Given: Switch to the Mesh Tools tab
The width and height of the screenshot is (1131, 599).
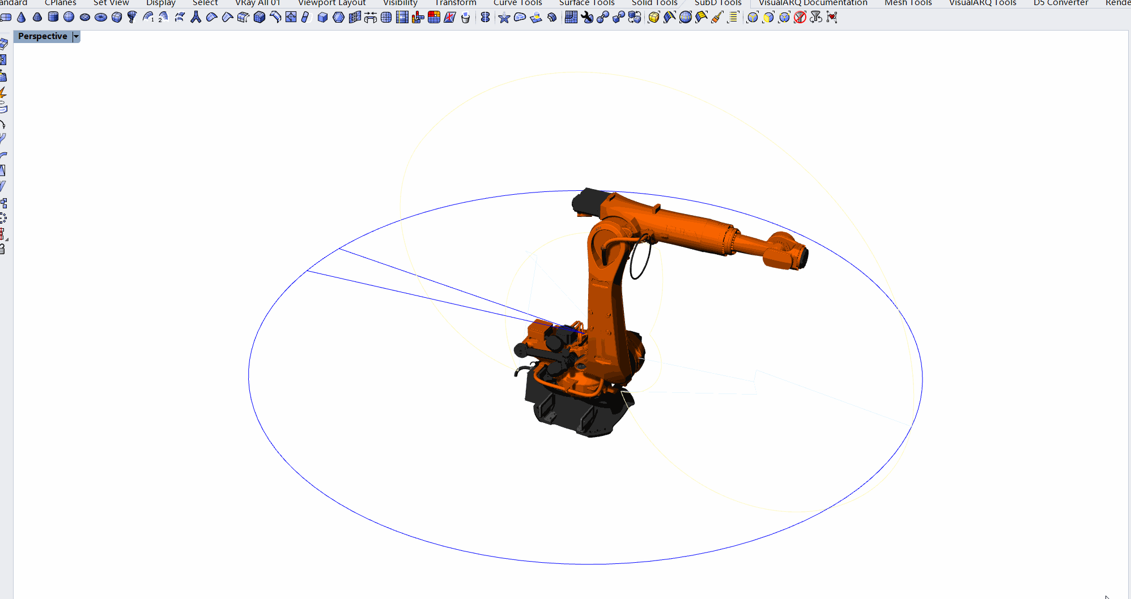Looking at the screenshot, I should (908, 3).
